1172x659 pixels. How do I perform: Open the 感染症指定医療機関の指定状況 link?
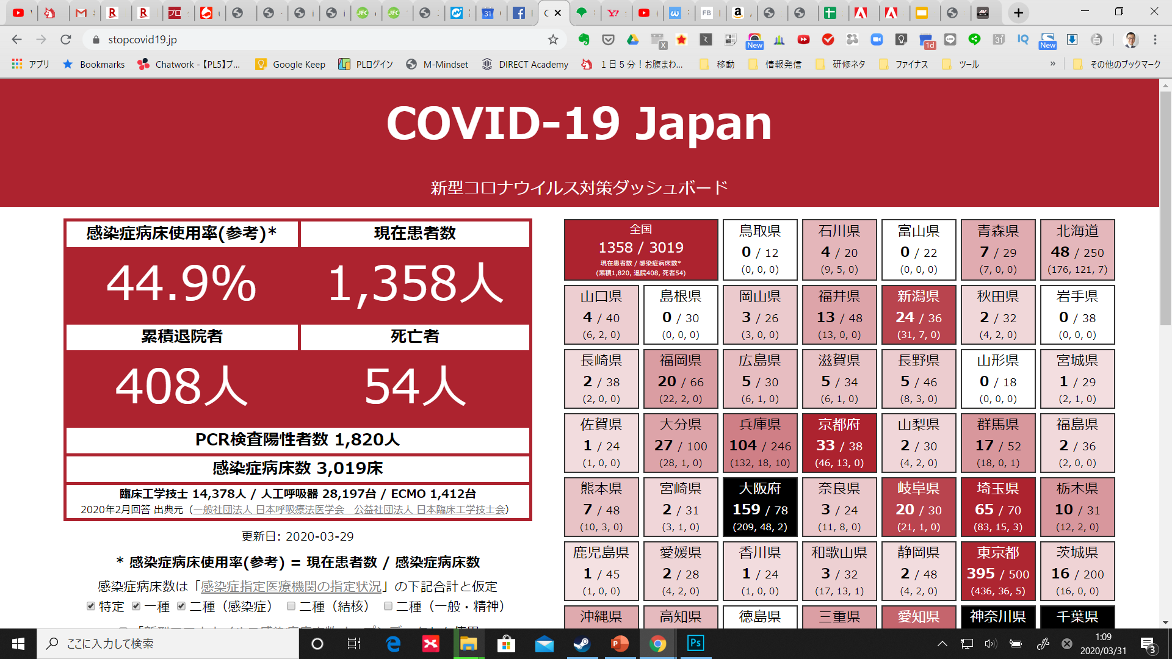tap(291, 586)
